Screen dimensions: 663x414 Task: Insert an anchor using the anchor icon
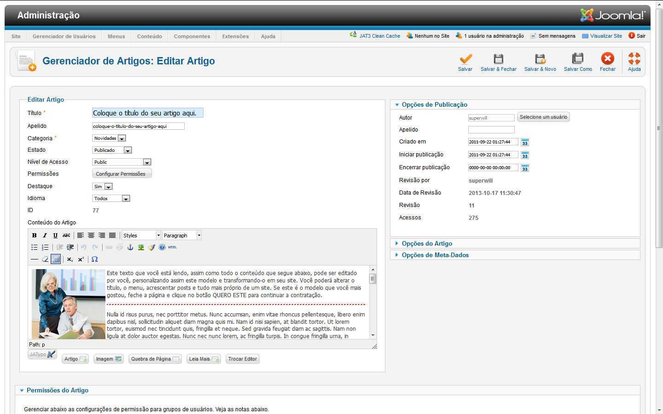pyautogui.click(x=130, y=247)
